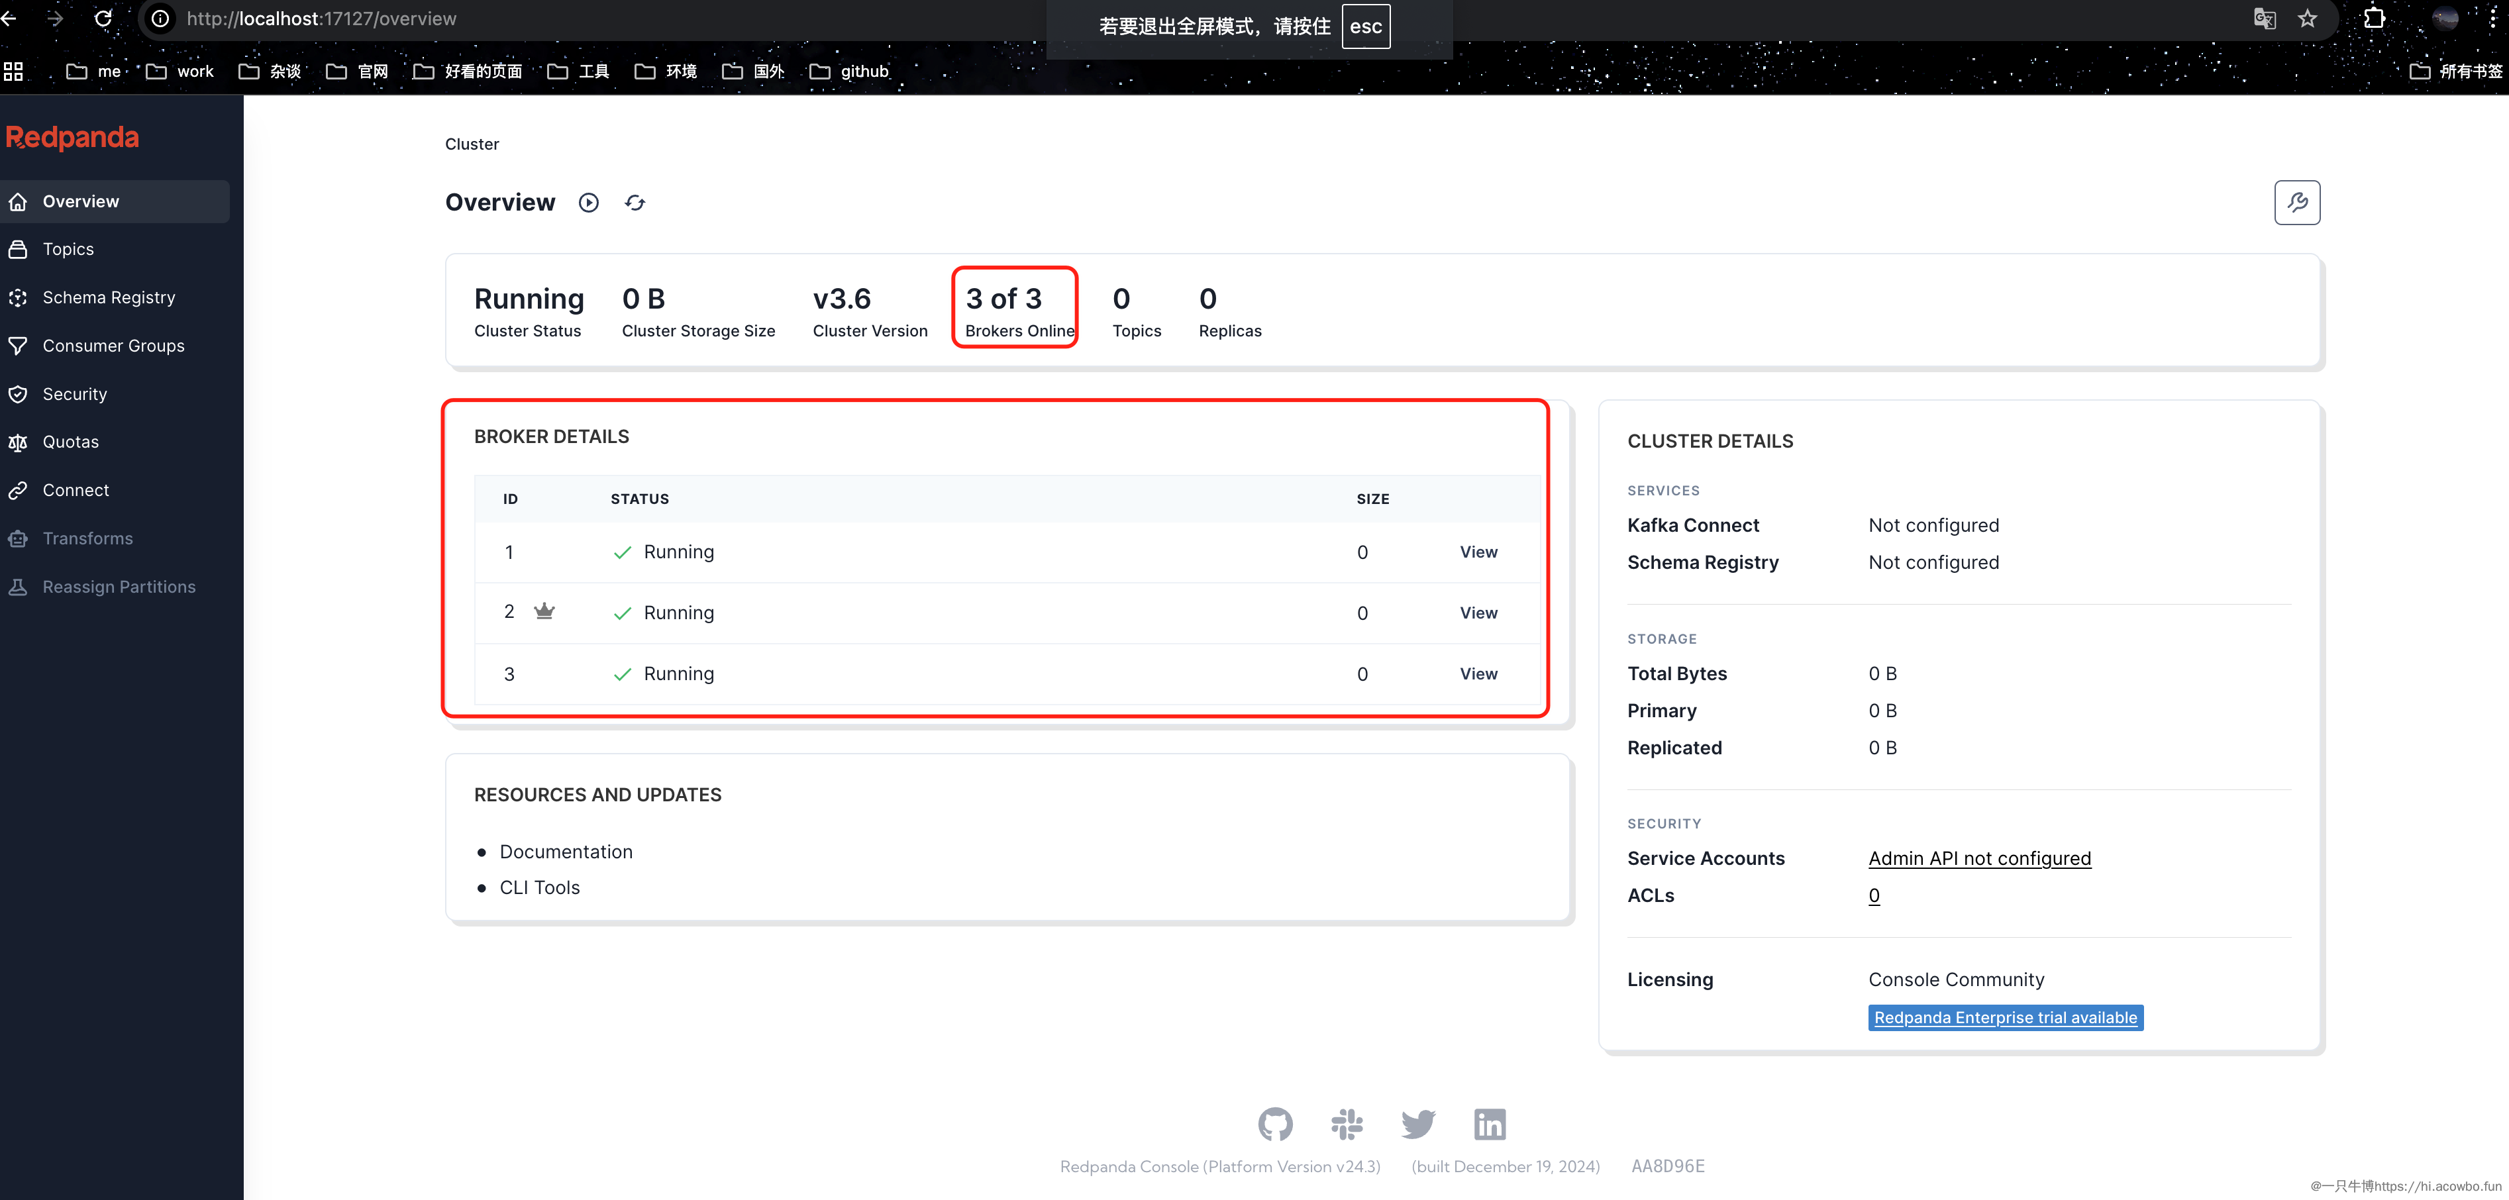Open the GitHub footer icon
Image resolution: width=2509 pixels, height=1200 pixels.
coord(1275,1124)
